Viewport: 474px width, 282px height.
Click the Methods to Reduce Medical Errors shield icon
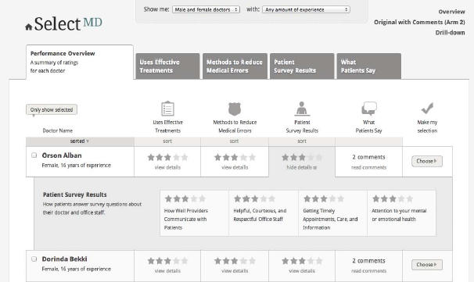pos(235,109)
